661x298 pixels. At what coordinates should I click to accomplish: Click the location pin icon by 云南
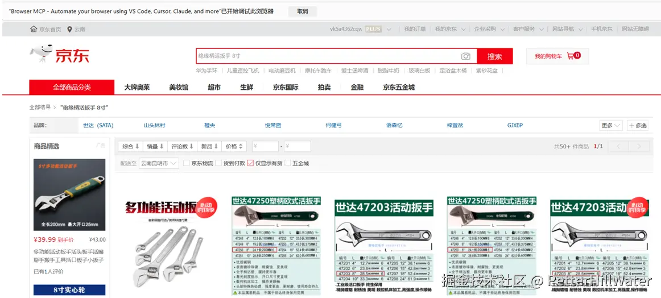click(x=69, y=29)
